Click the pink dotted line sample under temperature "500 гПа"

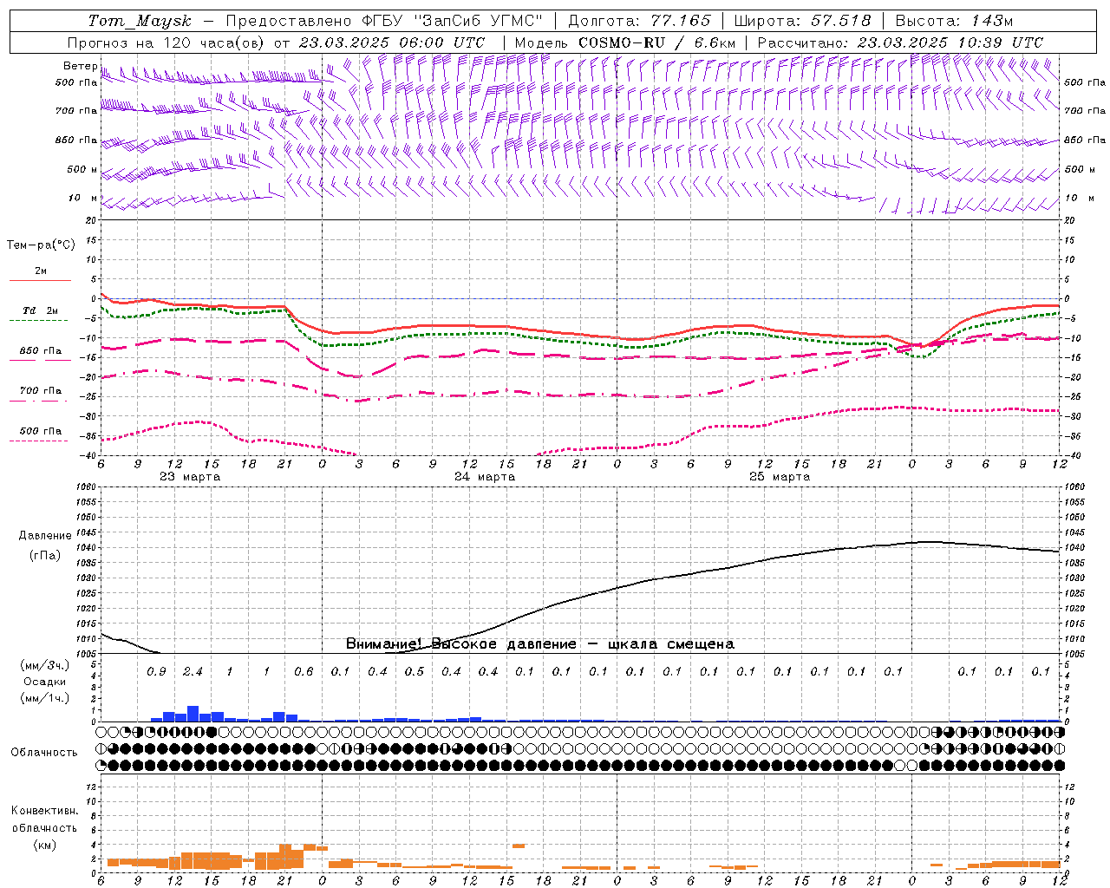(x=38, y=441)
